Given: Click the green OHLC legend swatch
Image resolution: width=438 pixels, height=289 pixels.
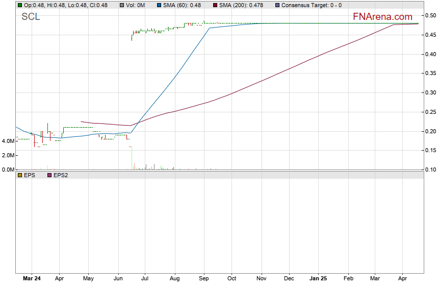Looking at the screenshot, I should [x=19, y=5].
